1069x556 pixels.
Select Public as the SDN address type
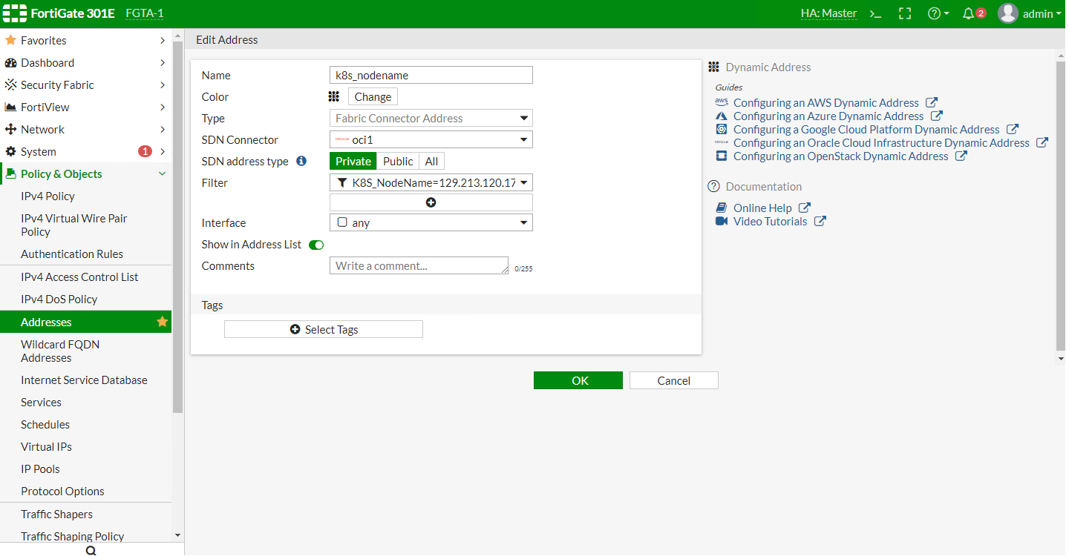pyautogui.click(x=398, y=161)
